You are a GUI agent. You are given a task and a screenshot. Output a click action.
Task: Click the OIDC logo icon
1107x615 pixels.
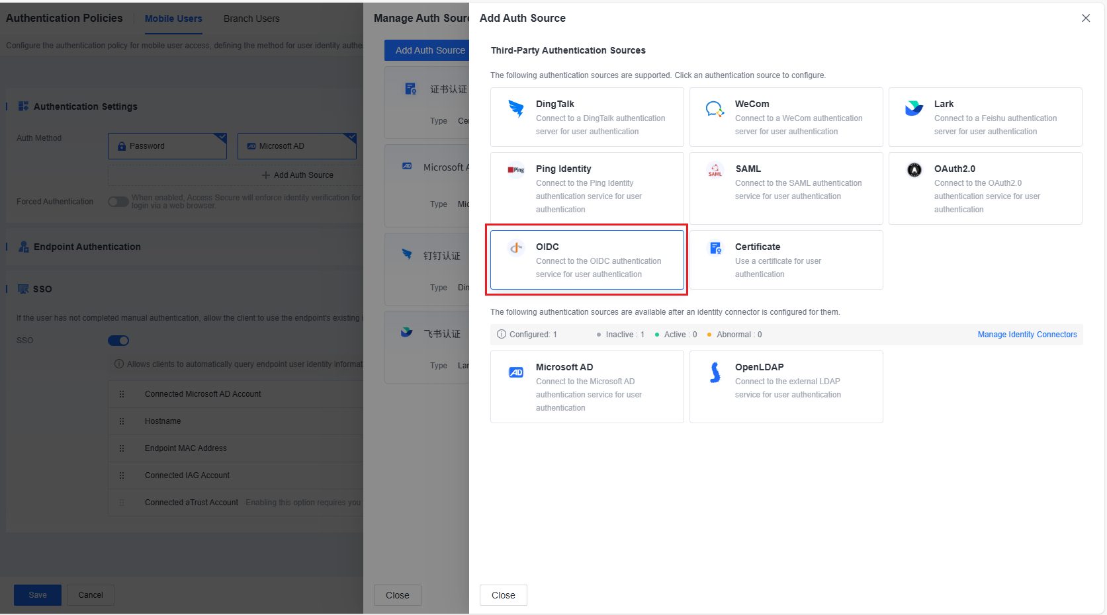point(516,248)
